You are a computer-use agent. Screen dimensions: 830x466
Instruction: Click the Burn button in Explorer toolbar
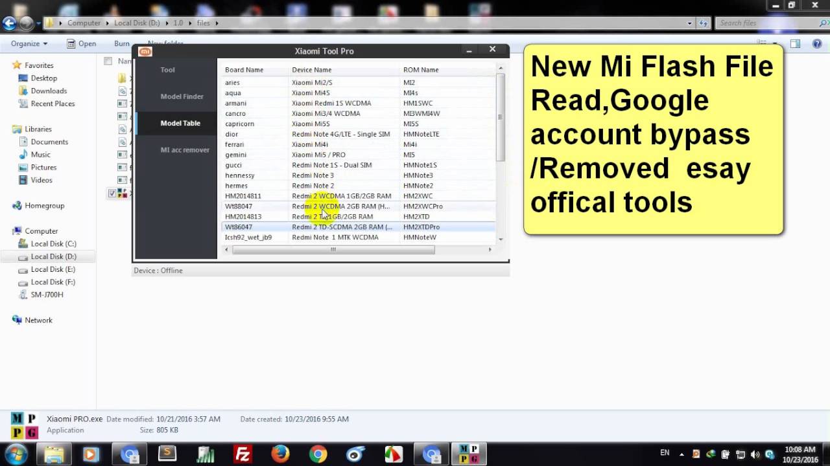pos(122,43)
